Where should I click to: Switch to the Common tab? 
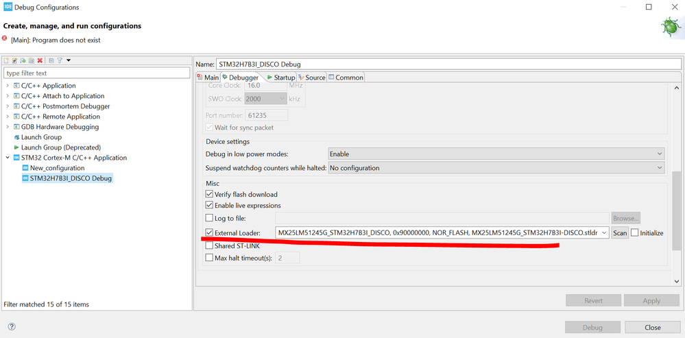pyautogui.click(x=346, y=77)
